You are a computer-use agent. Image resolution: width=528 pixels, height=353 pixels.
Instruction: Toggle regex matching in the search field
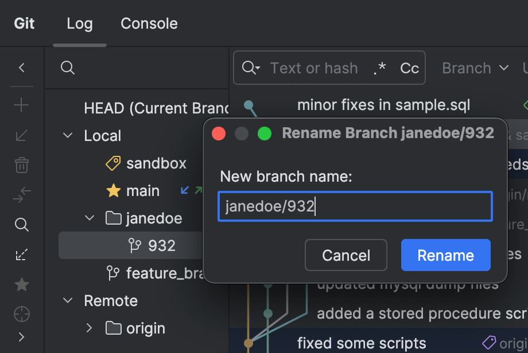click(379, 68)
